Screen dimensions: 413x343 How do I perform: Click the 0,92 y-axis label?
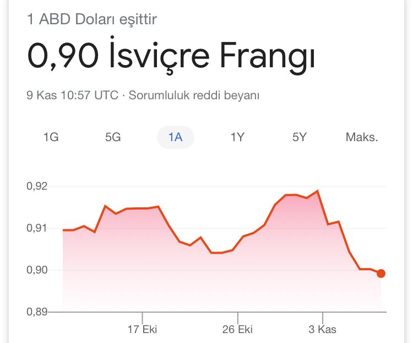point(37,186)
